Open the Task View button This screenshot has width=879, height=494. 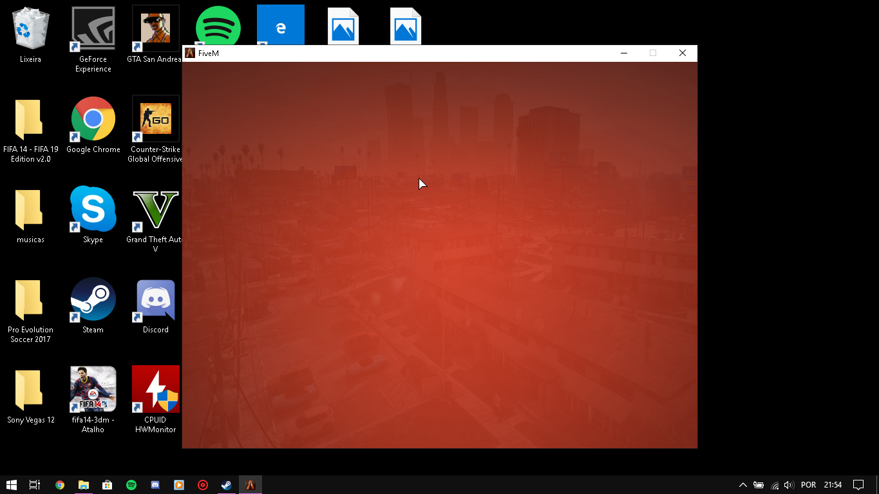35,485
